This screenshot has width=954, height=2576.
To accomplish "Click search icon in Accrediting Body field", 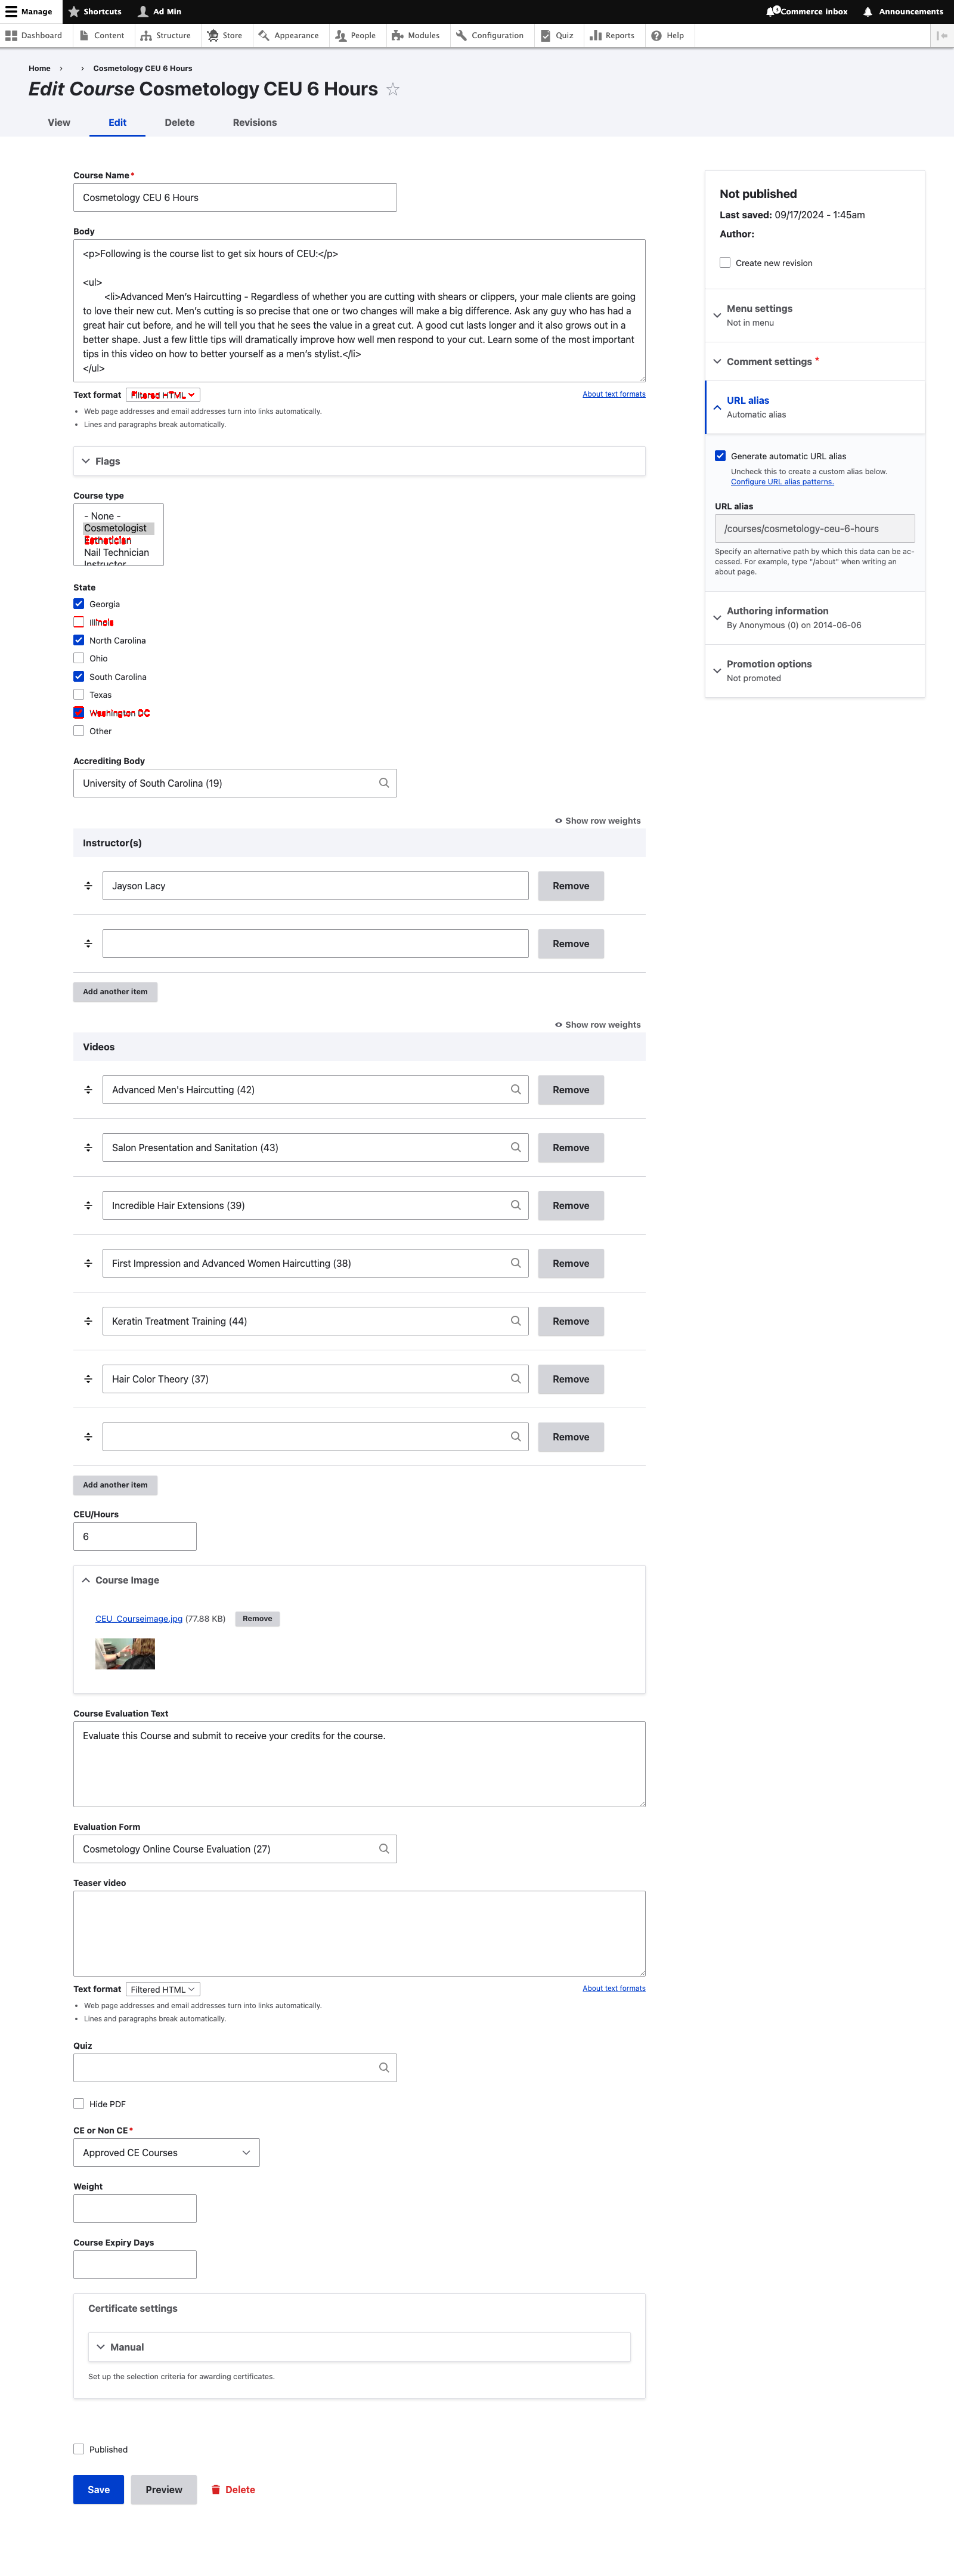I will click(x=384, y=783).
